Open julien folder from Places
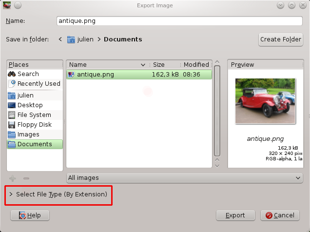This screenshot has height=232, width=310. click(x=35, y=96)
